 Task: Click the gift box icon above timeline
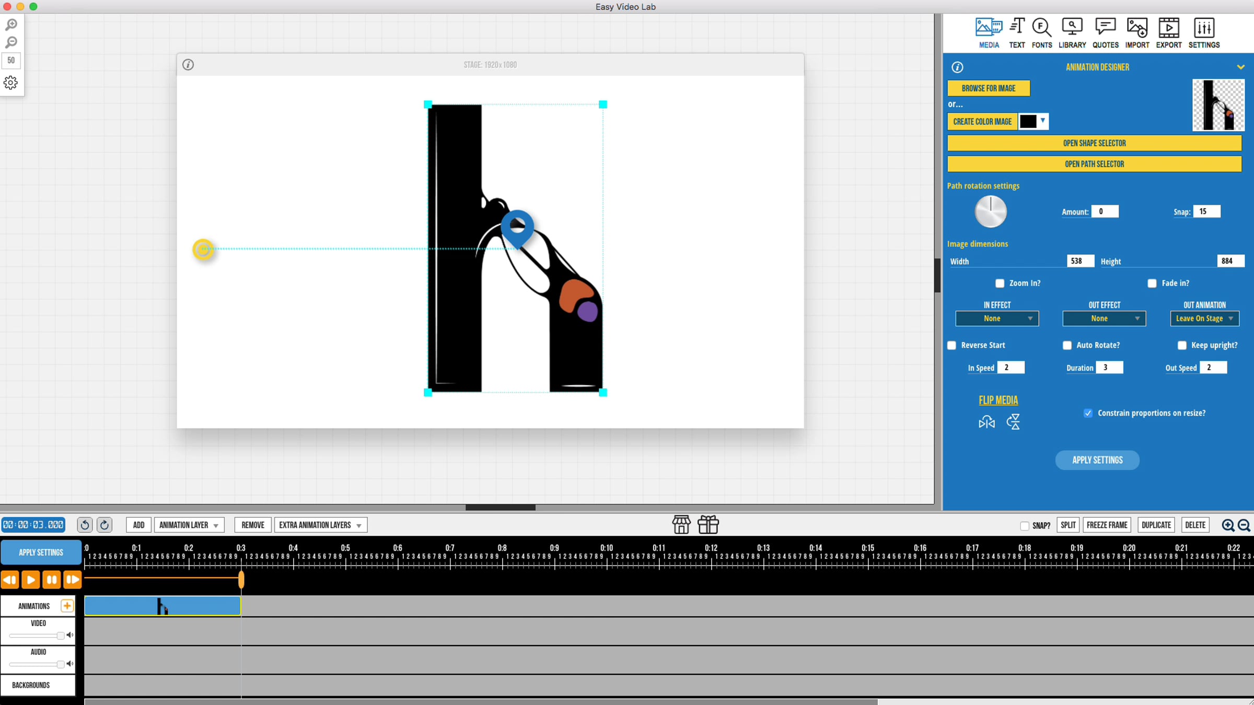708,524
